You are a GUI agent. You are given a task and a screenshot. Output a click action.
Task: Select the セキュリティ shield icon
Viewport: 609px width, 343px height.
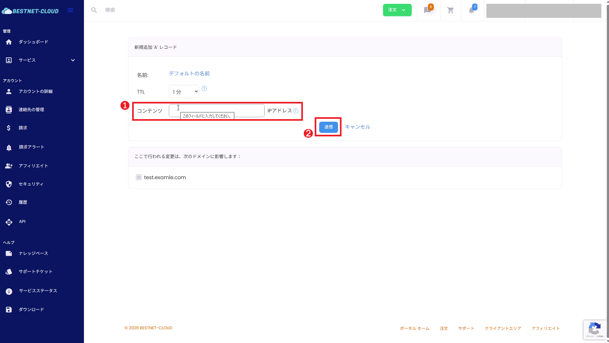coord(9,184)
